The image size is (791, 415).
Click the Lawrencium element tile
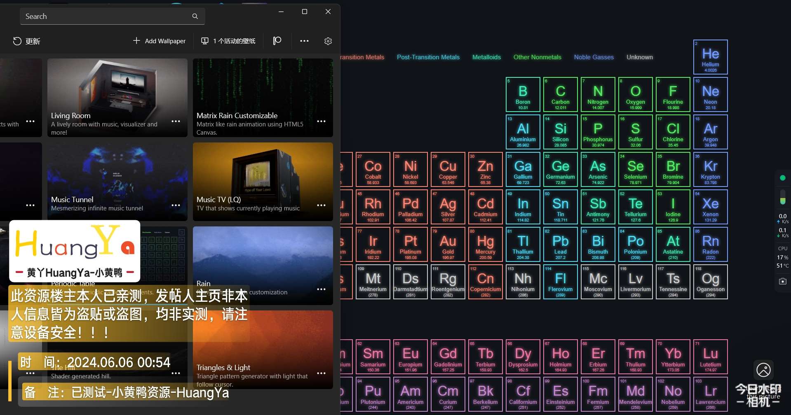pos(711,394)
